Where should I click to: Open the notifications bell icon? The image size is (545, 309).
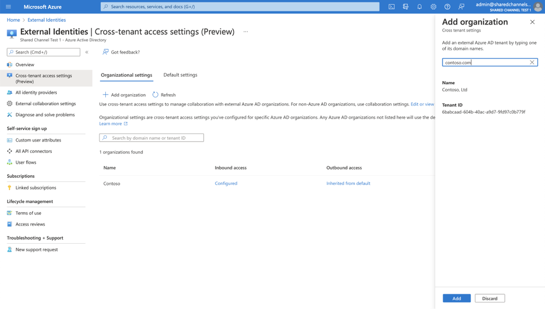419,7
